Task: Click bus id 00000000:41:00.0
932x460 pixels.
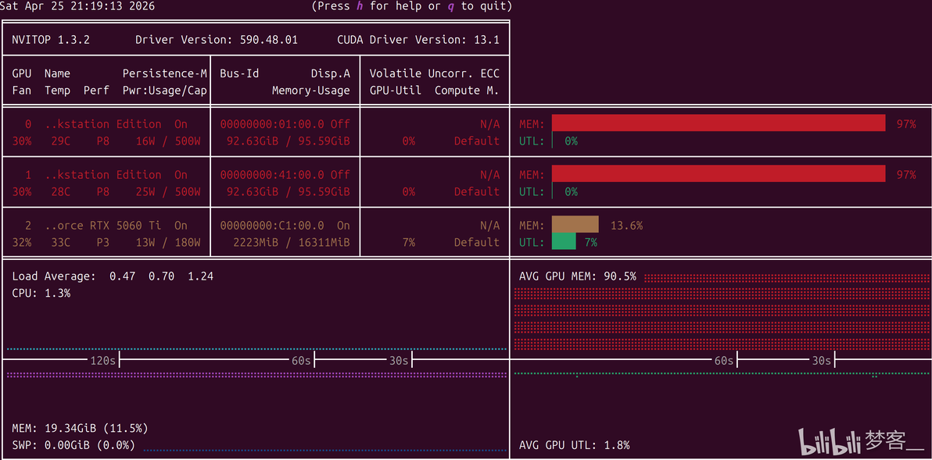Action: tap(272, 174)
